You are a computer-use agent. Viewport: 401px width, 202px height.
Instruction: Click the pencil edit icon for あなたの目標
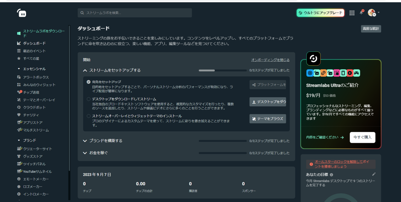[374, 174]
